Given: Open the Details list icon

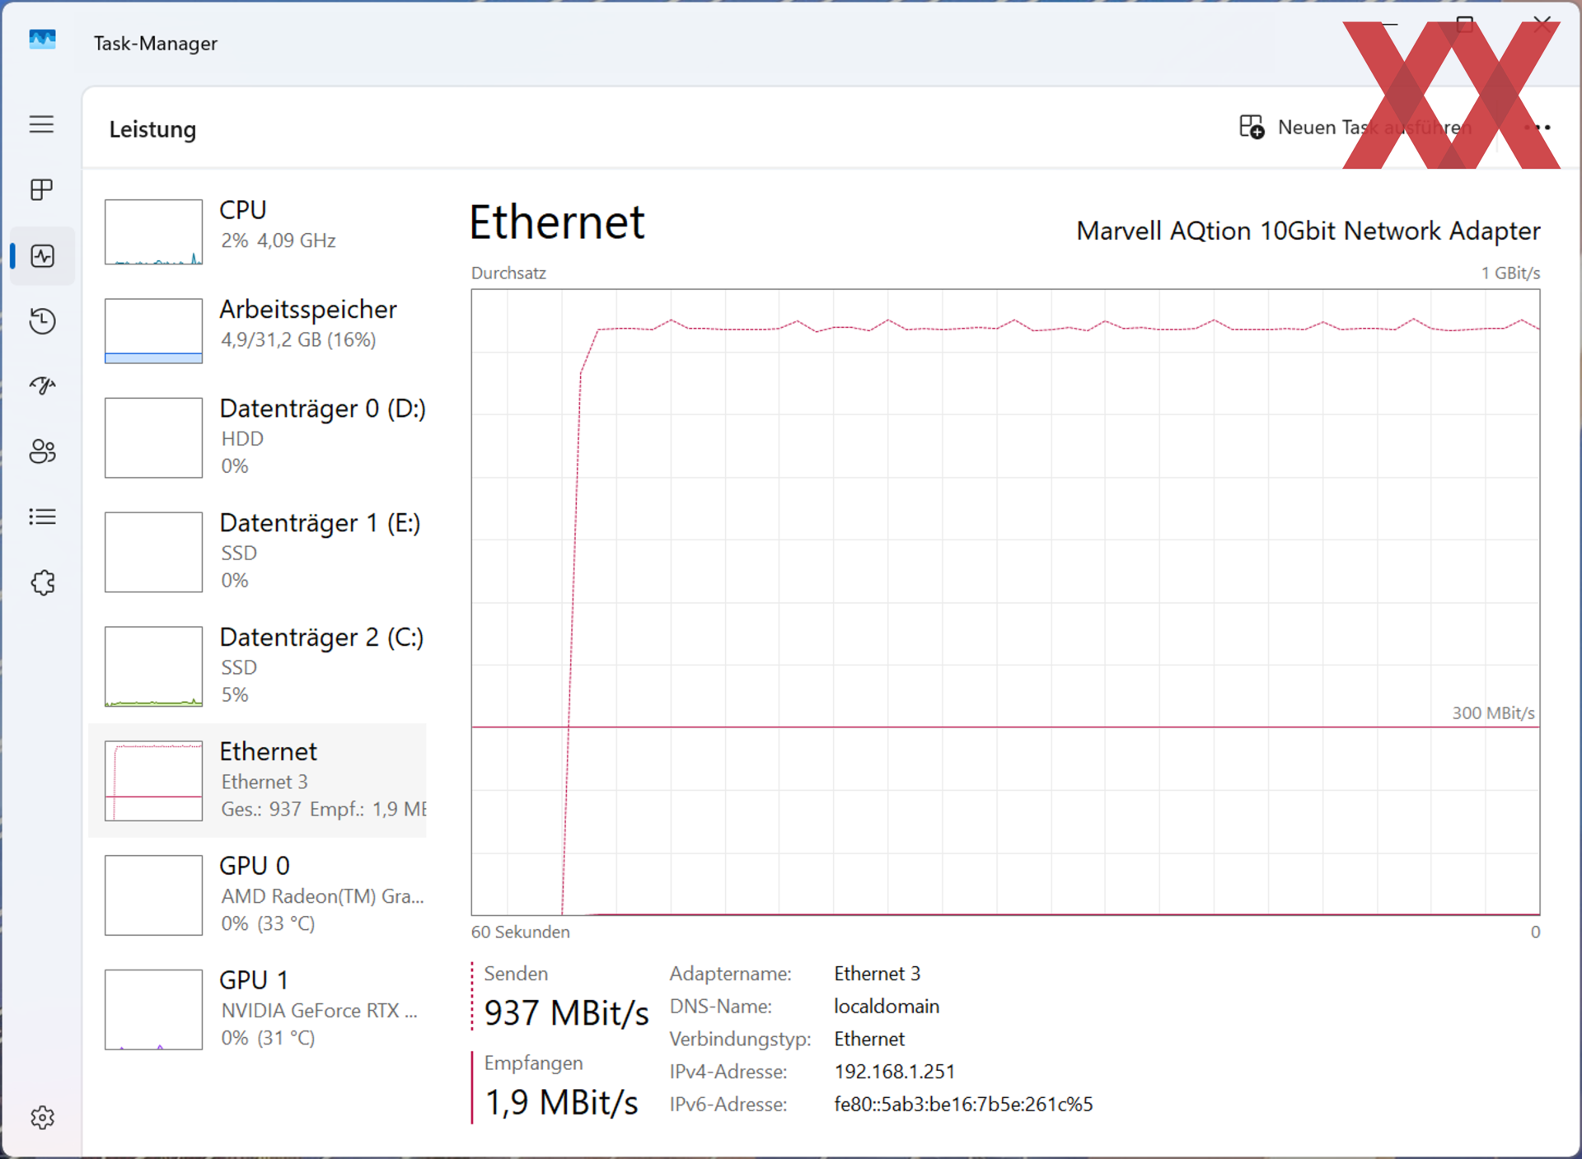Looking at the screenshot, I should pyautogui.click(x=42, y=516).
